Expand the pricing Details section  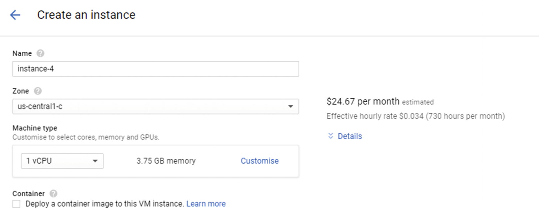pos(350,136)
